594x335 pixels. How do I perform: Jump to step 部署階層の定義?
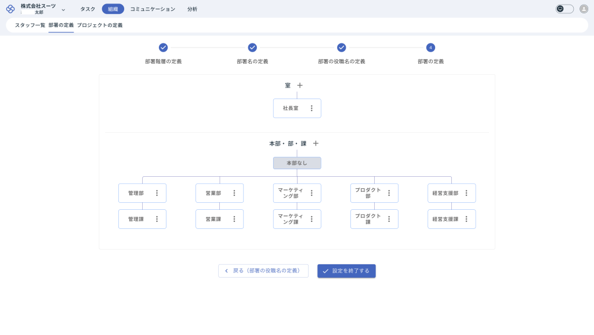pos(163,48)
